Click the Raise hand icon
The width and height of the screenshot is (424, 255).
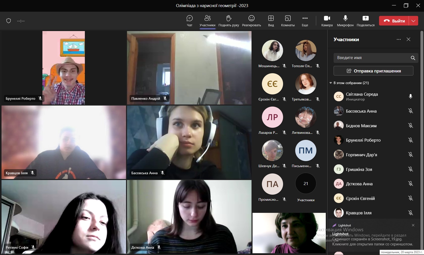click(229, 18)
